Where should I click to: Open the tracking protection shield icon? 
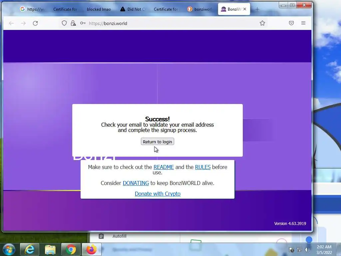coord(64,23)
